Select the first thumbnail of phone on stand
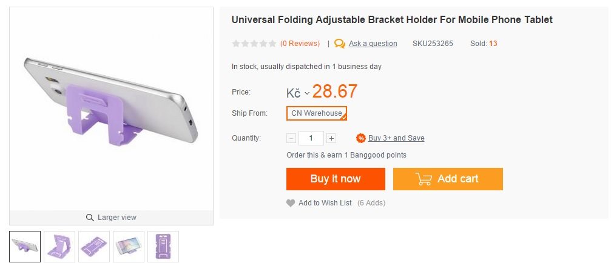 (x=25, y=246)
